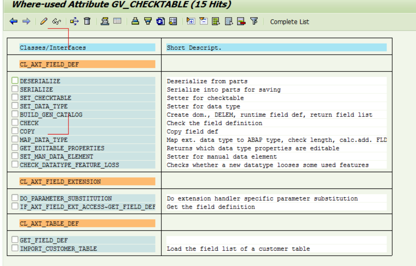Click the list icon with yellow arrow
This screenshot has width=416, height=266.
click(173, 21)
